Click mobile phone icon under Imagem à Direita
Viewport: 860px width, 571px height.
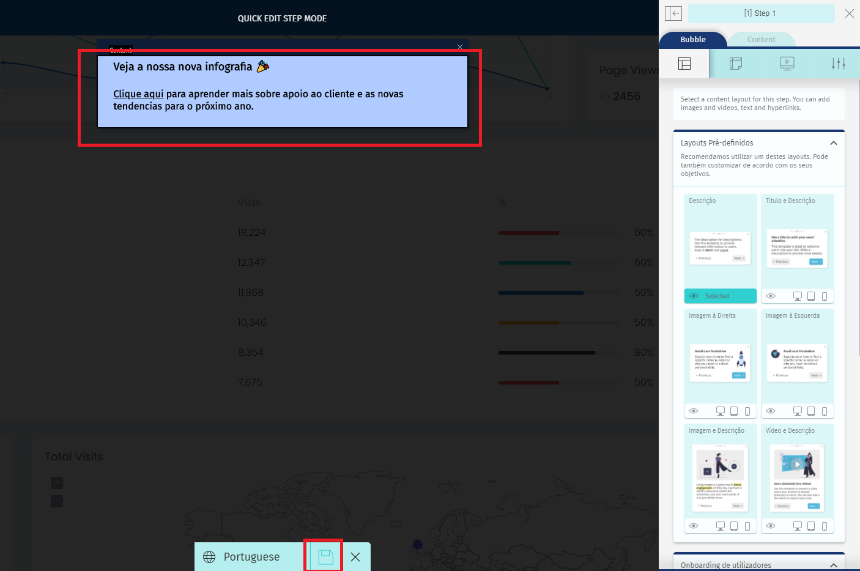pos(747,411)
